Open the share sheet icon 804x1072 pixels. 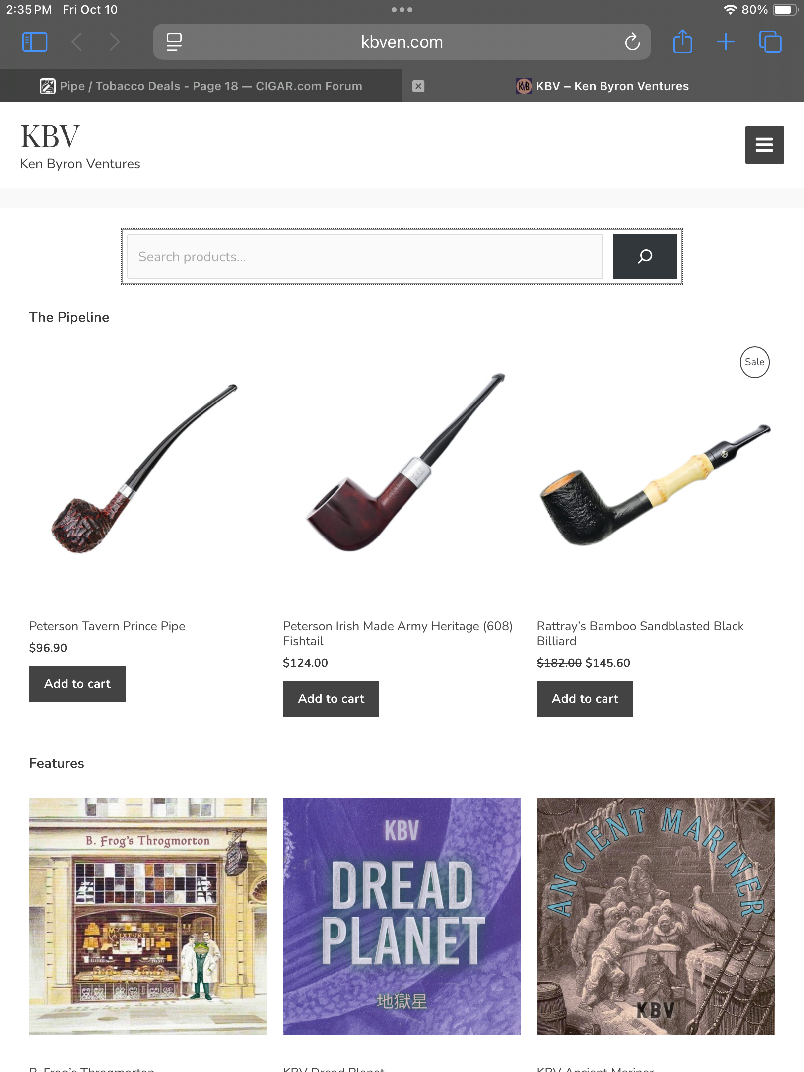click(682, 41)
